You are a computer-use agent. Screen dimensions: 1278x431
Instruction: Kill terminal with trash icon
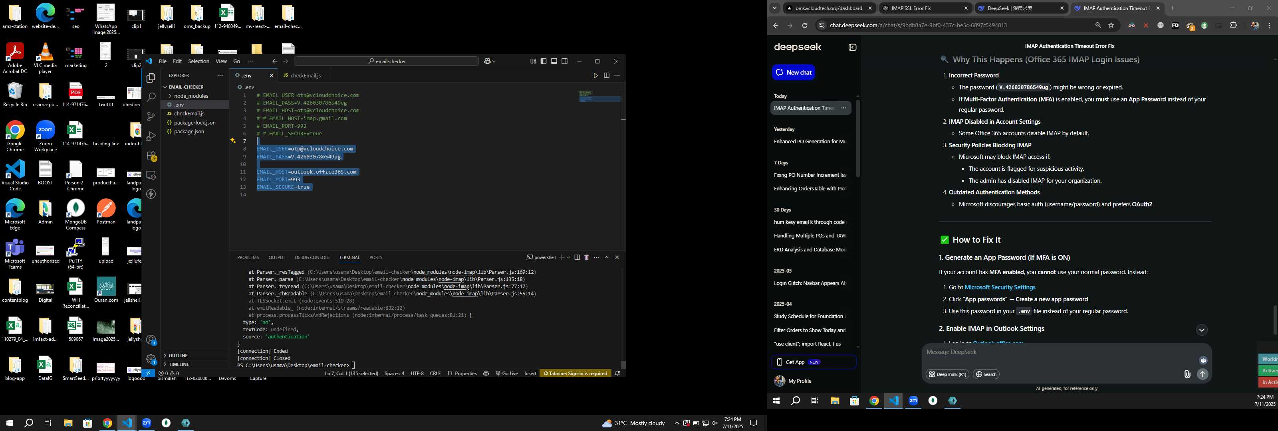pyautogui.click(x=586, y=257)
